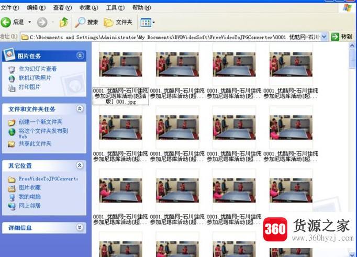The width and height of the screenshot is (357, 257).
Task: Select the third thumbnail in second row
Action: click(235, 127)
